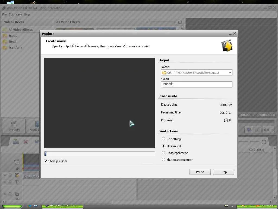Click the Windows Start button
This screenshot has width=278, height=209.
coord(12,206)
